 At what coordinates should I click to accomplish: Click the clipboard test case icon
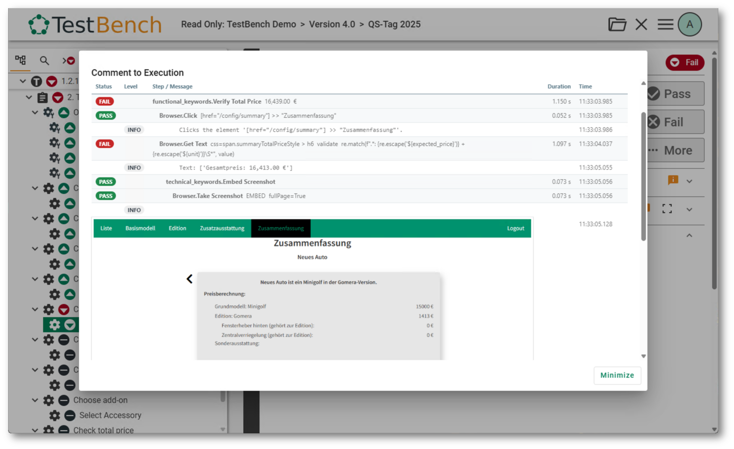[x=42, y=97]
